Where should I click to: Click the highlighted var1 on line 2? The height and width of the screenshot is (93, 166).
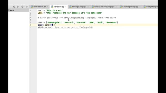tap(40, 13)
